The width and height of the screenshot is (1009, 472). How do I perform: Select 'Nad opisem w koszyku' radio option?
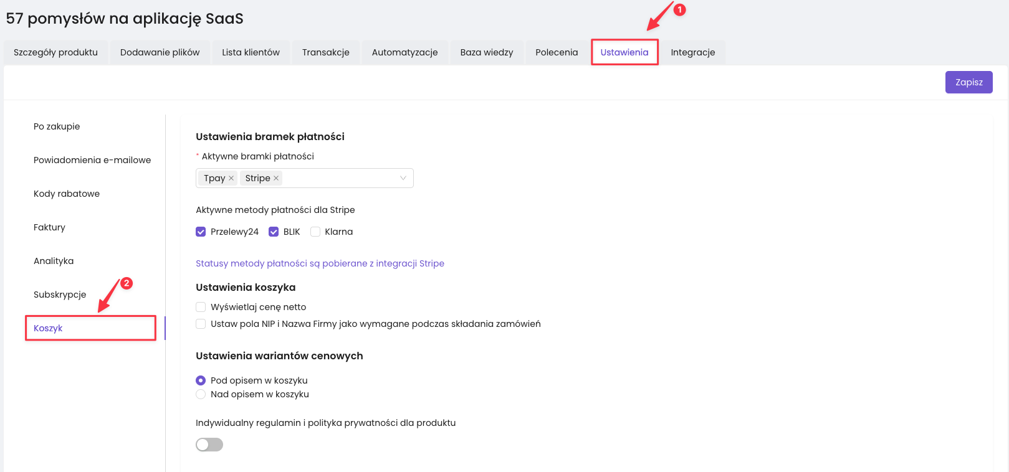point(201,394)
